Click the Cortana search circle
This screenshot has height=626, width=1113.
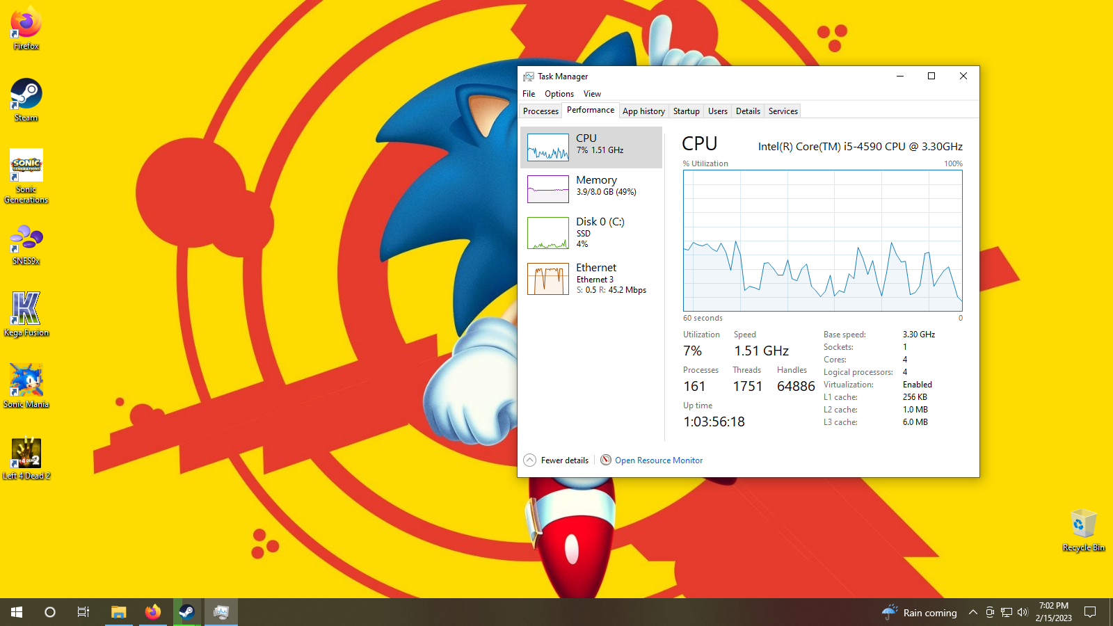(50, 612)
